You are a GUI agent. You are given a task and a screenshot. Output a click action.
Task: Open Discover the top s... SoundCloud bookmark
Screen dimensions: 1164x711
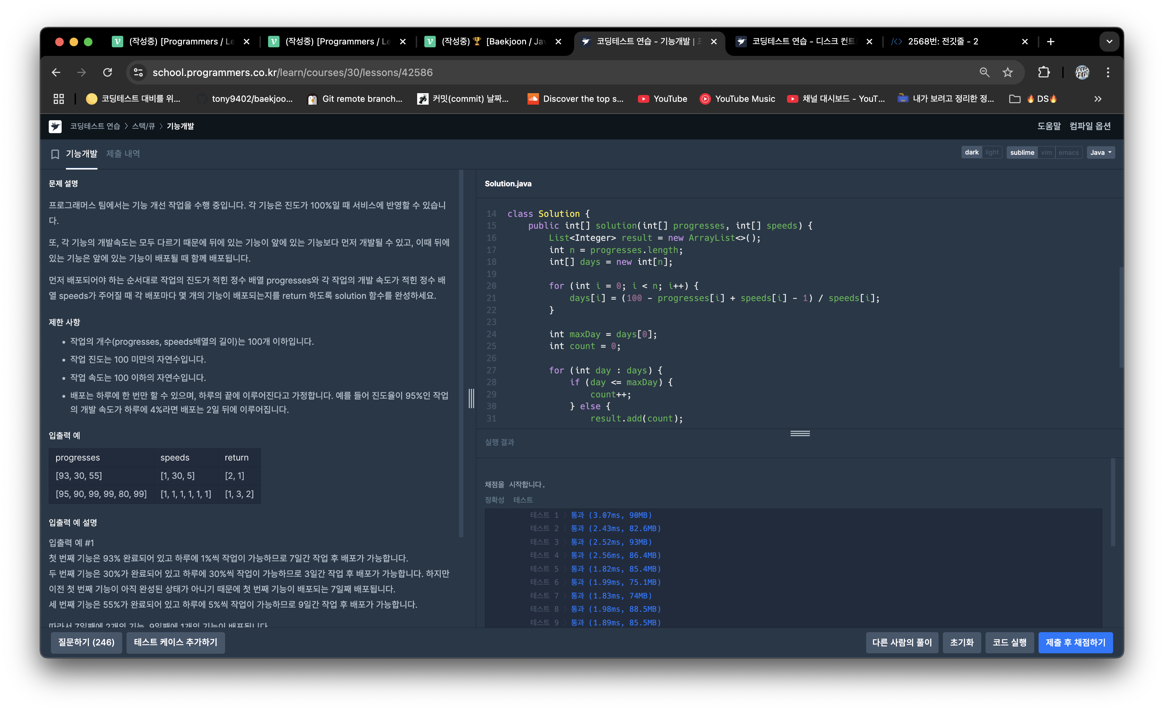pyautogui.click(x=576, y=99)
